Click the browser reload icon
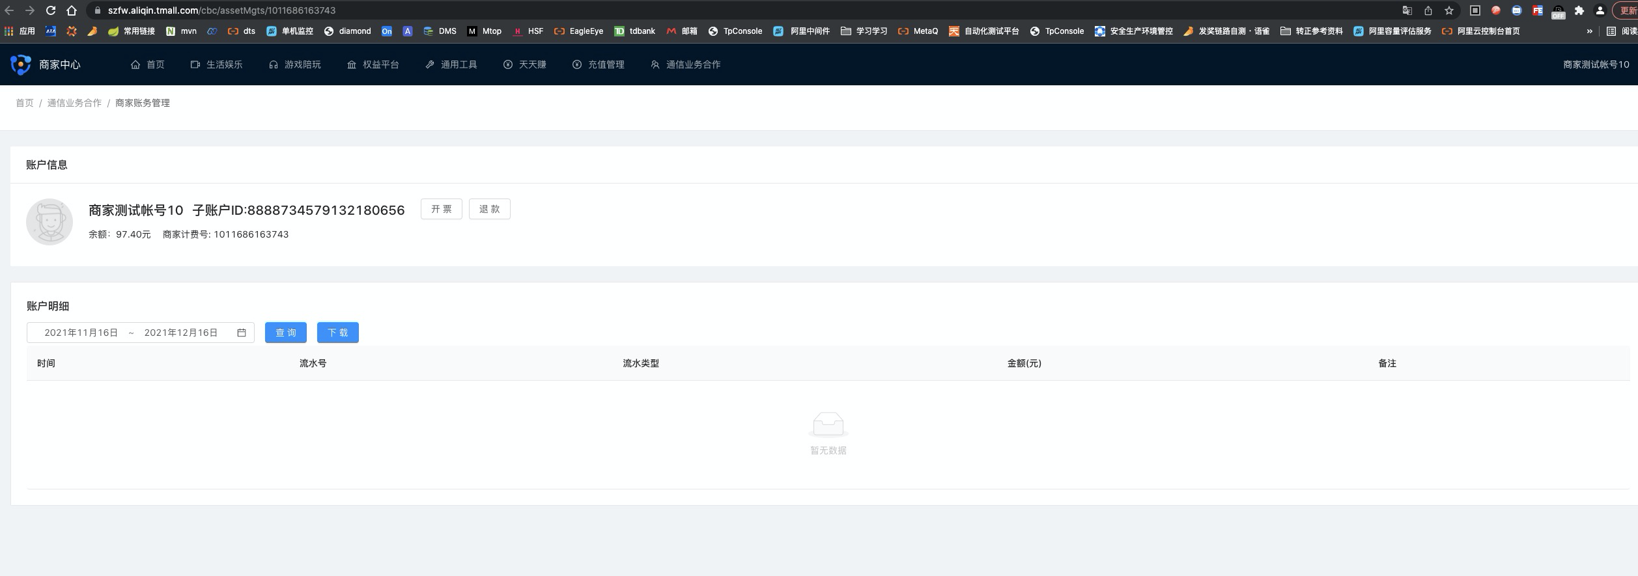The image size is (1638, 576). coord(51,10)
